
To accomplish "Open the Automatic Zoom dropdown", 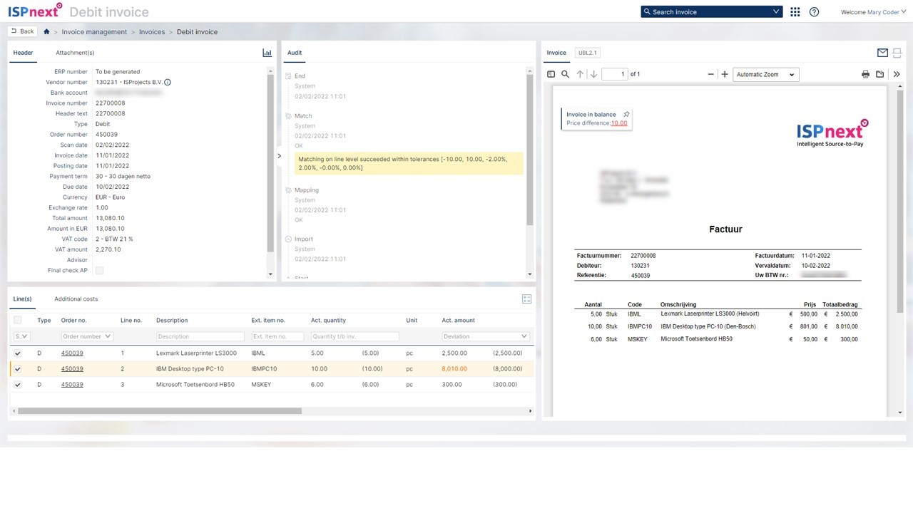I will point(765,74).
